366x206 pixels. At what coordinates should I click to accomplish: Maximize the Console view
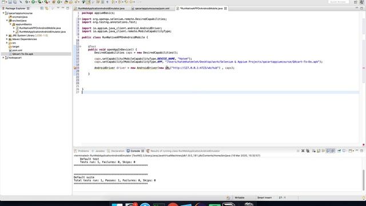pos(361,151)
